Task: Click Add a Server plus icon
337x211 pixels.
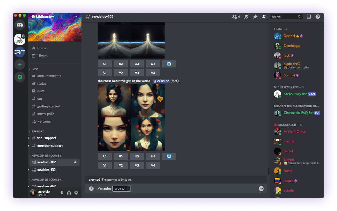Action: [x=20, y=64]
